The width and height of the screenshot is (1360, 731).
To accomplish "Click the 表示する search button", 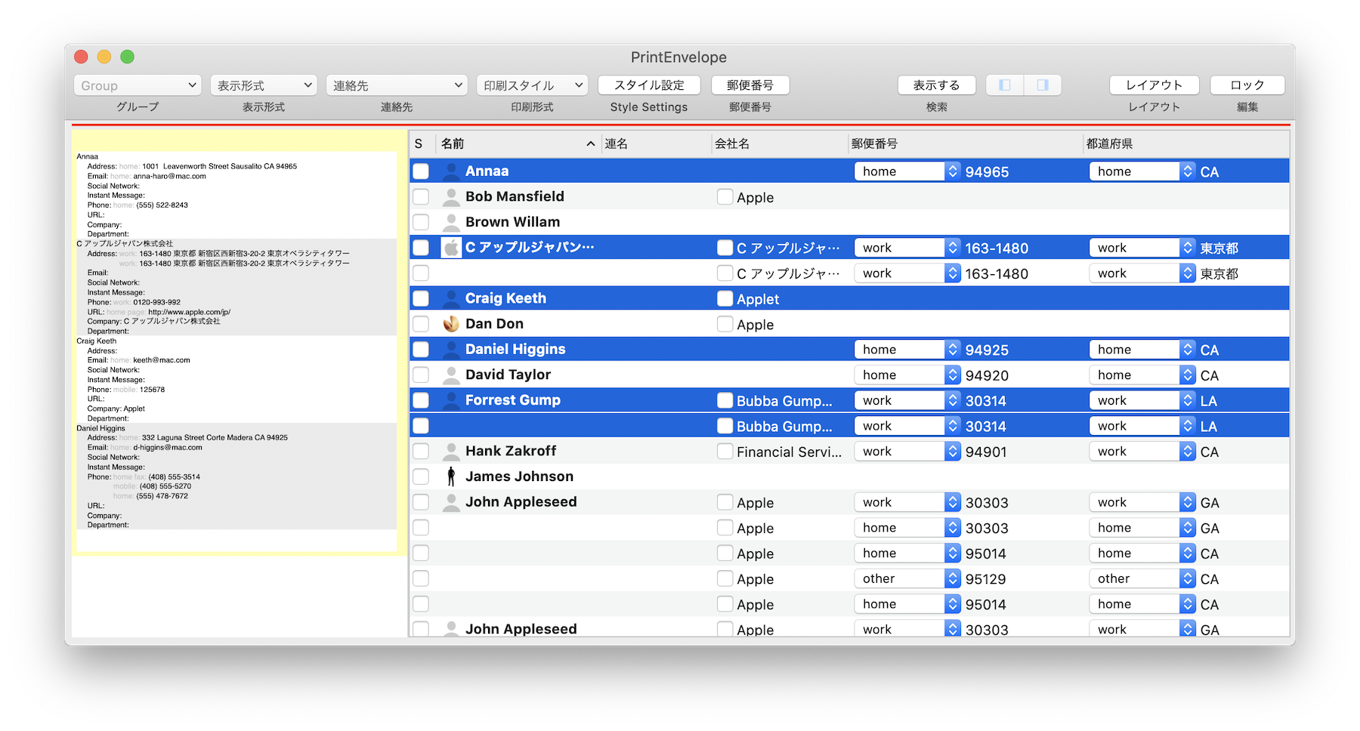I will 937,85.
